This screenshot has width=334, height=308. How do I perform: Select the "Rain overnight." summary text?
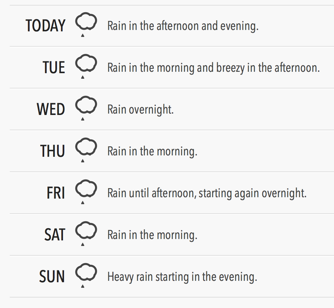tap(140, 110)
